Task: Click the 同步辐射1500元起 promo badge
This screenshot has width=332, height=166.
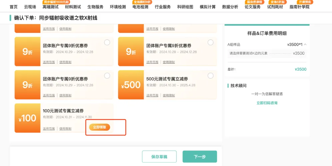Action: pyautogui.click(x=56, y=2)
